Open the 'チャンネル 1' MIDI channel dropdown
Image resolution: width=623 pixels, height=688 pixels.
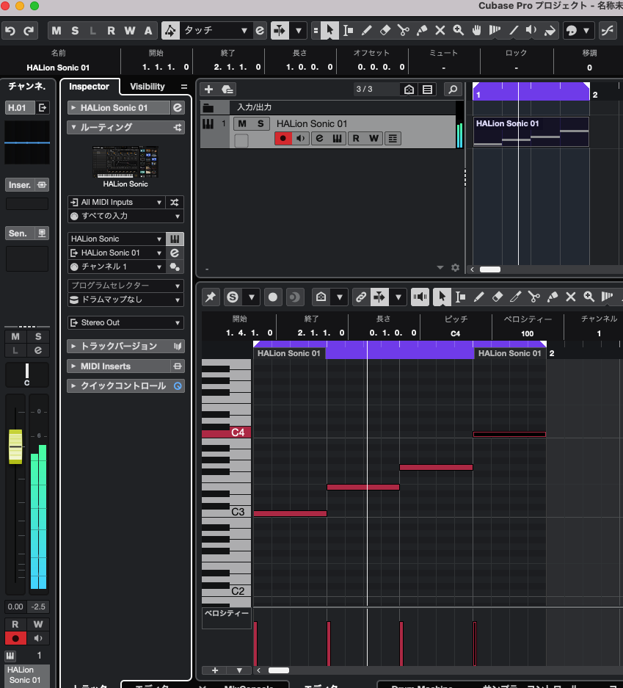tap(116, 267)
